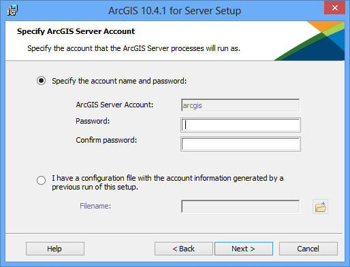This screenshot has width=350, height=267.
Task: Click the colored ArcGIS banner graphic
Action: pyautogui.click(x=309, y=41)
